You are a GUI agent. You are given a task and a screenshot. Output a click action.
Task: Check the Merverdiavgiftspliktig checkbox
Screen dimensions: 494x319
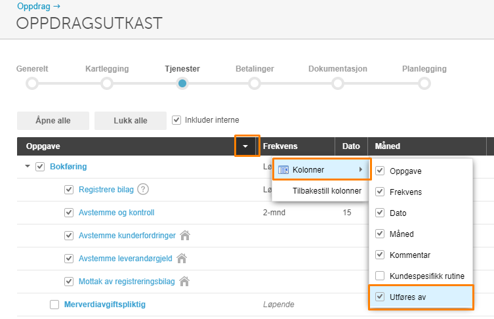point(54,305)
